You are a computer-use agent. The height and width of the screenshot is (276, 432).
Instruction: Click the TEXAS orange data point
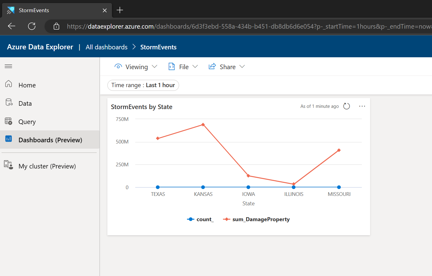click(x=158, y=138)
